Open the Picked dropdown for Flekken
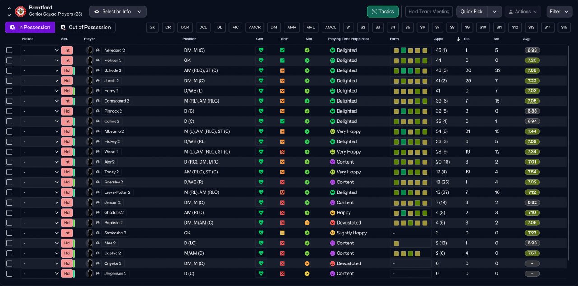Image resolution: width=578 pixels, height=286 pixels. point(41,61)
